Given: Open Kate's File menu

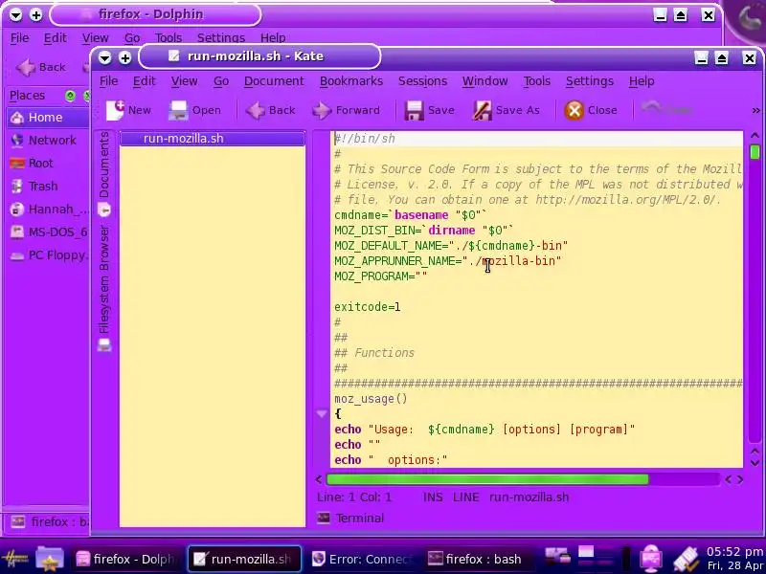Looking at the screenshot, I should tap(108, 81).
